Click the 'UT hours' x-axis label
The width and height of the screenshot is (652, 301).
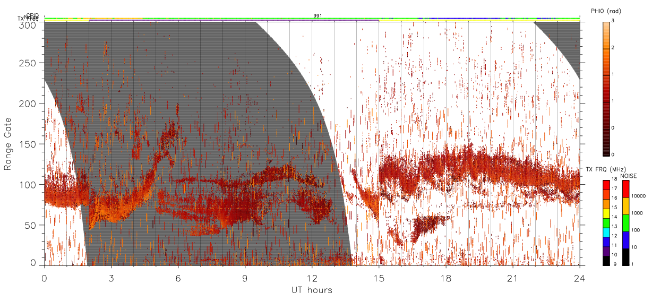coord(312,290)
